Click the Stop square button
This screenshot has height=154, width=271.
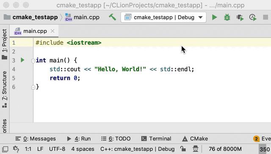point(265,17)
